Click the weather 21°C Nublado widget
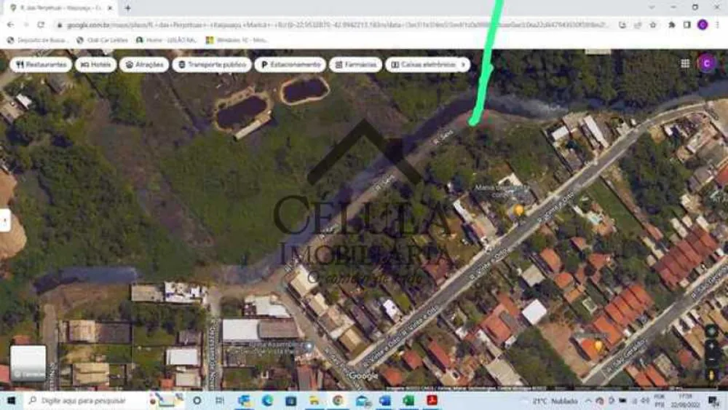This screenshot has height=410, width=728. 554,401
